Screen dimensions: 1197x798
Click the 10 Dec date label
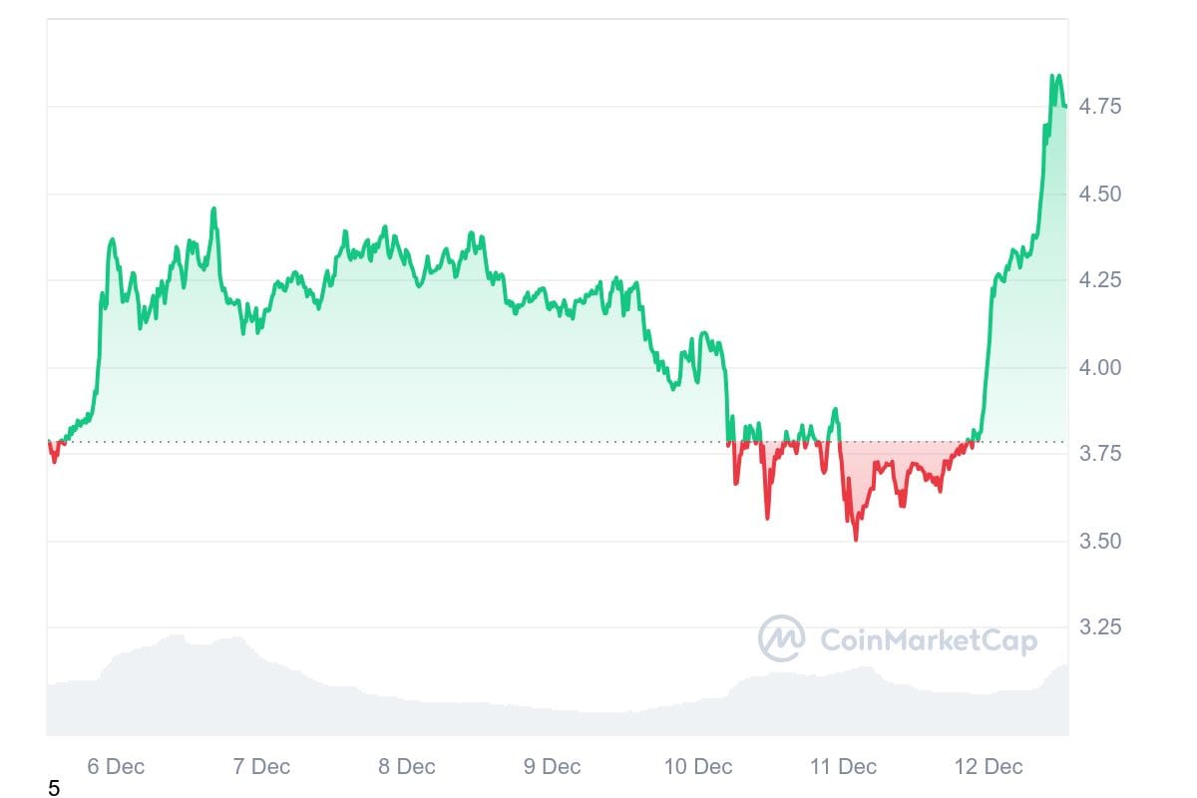click(x=698, y=766)
